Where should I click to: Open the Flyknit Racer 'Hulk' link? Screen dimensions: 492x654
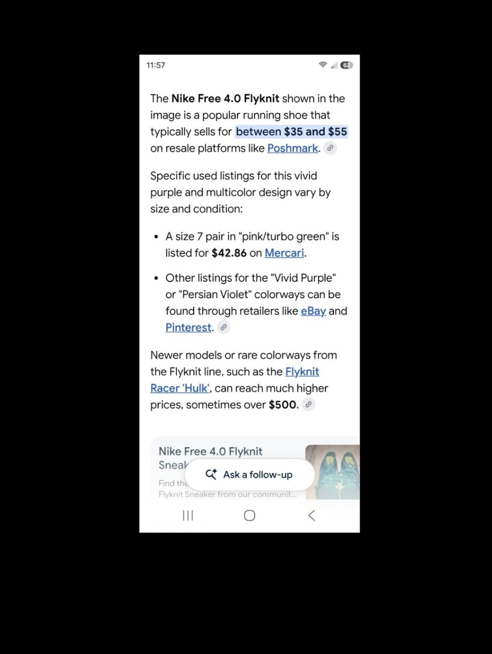click(235, 380)
